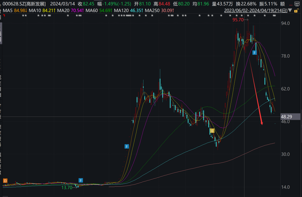Click the orange D marker on the chart
302x197 pixels.
click(x=5, y=181)
